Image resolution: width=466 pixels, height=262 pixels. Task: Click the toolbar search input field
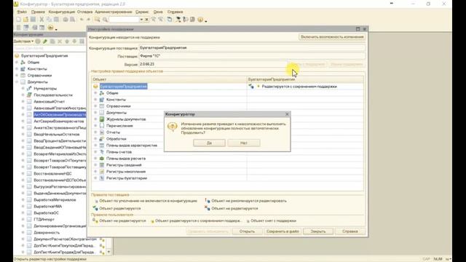[125, 20]
